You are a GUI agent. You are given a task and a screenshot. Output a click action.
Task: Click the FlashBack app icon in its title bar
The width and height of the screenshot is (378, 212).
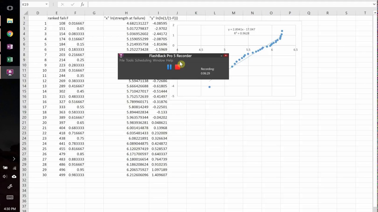click(x=121, y=55)
